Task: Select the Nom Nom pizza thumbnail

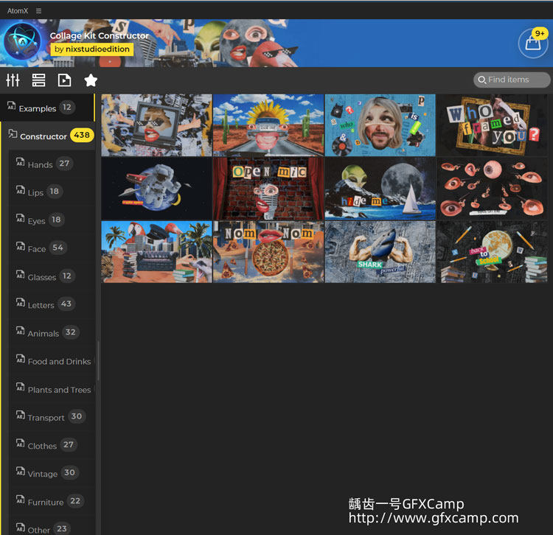Action: 268,252
